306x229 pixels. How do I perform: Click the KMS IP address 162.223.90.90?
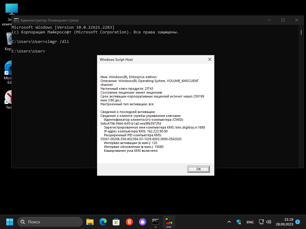(157, 131)
